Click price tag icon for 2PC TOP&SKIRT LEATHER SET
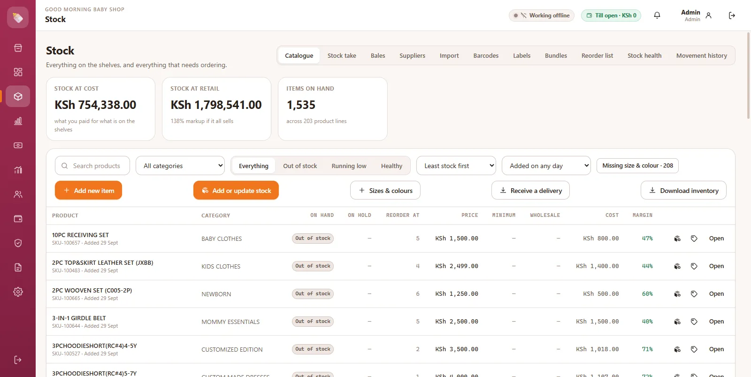 point(694,266)
